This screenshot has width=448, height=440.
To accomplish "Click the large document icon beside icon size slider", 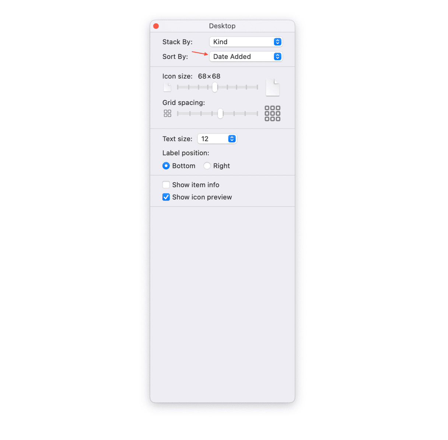I will (x=273, y=87).
